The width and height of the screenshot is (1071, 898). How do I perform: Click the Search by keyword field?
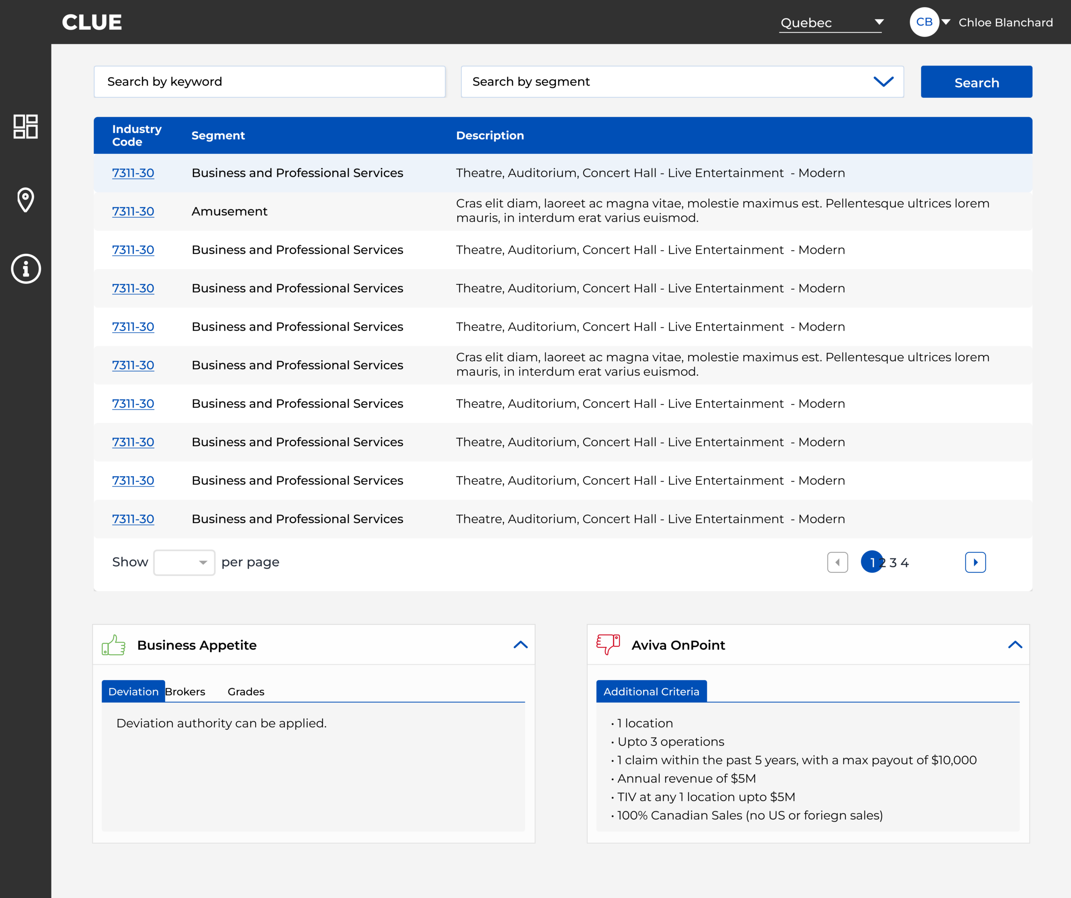coord(269,82)
